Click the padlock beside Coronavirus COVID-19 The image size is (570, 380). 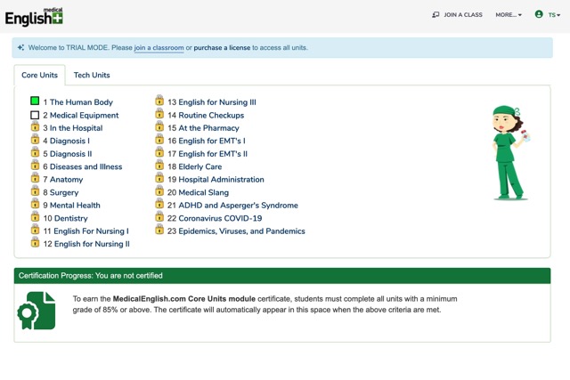pyautogui.click(x=159, y=217)
